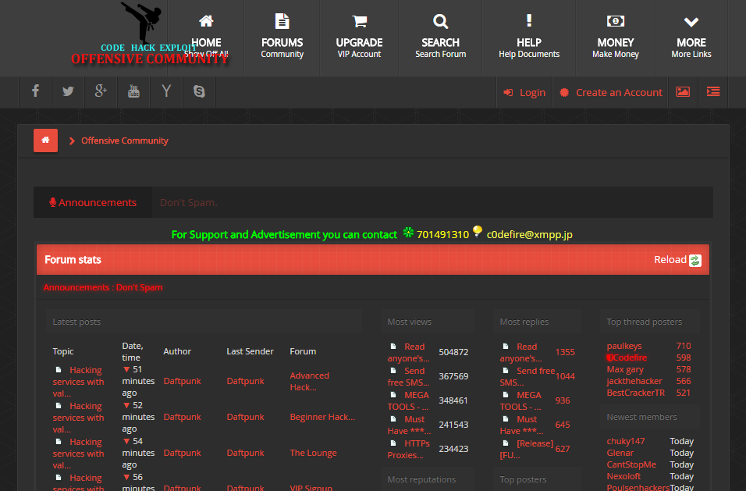Open the Forums Community menu
This screenshot has height=491, width=746.
[282, 37]
